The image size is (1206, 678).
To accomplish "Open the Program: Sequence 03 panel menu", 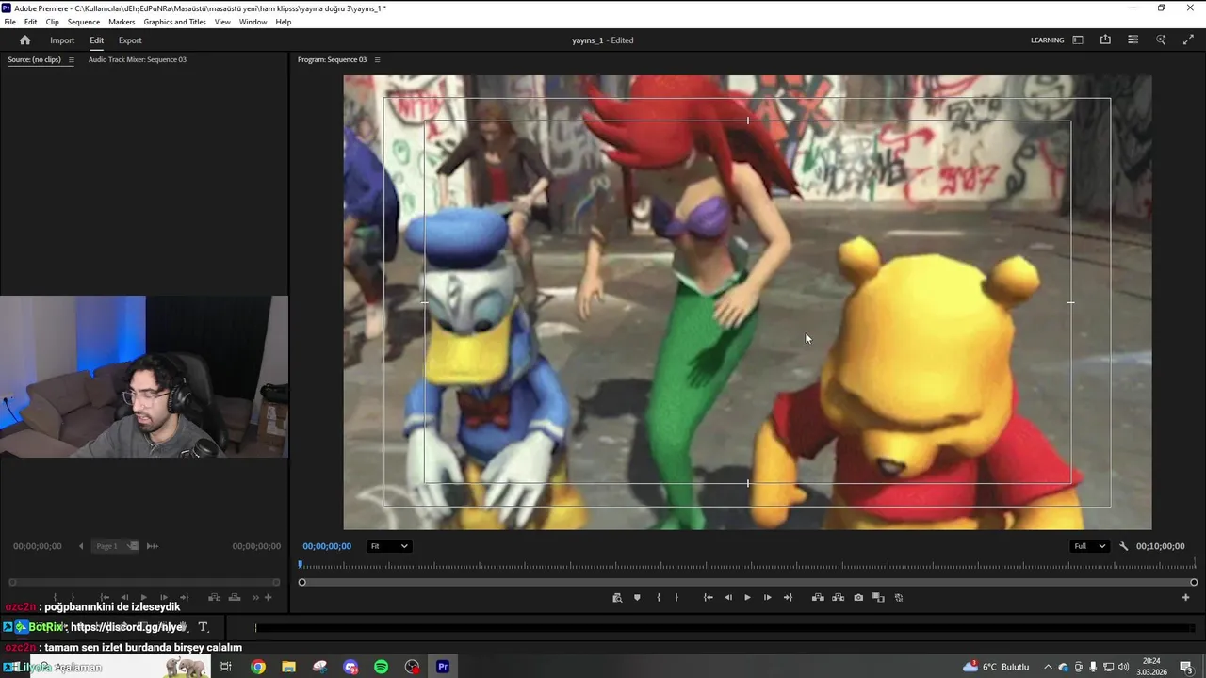I will [377, 60].
